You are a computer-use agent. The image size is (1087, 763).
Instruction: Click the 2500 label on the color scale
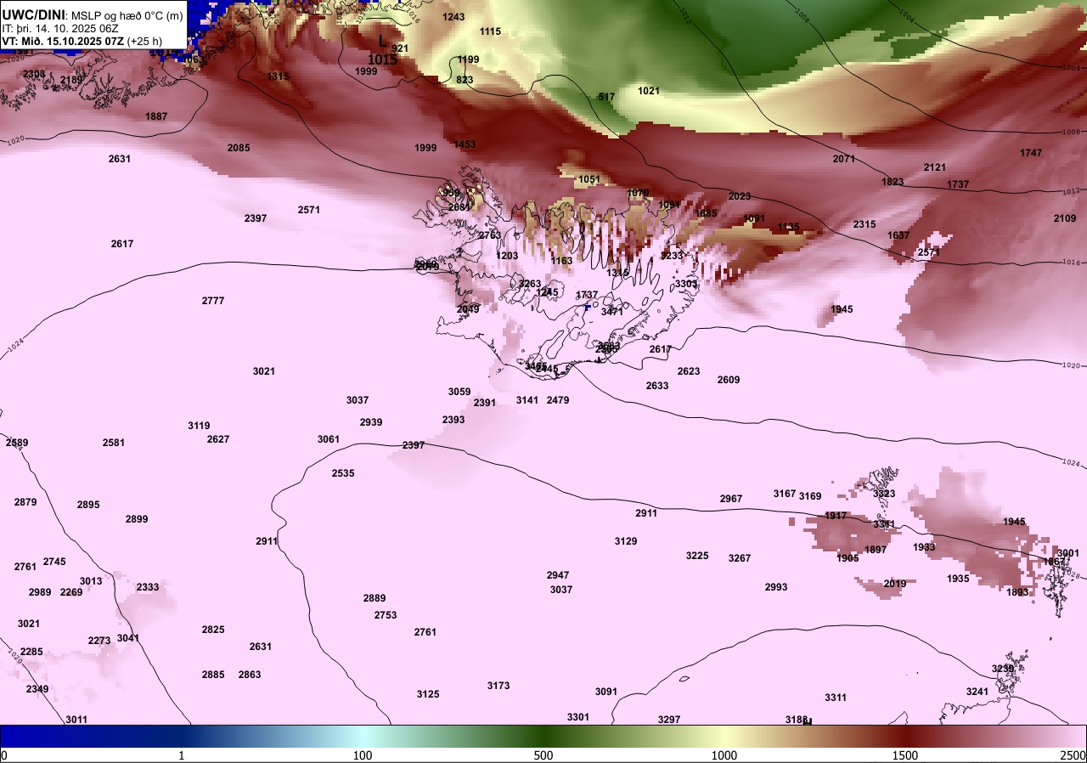point(1073,755)
